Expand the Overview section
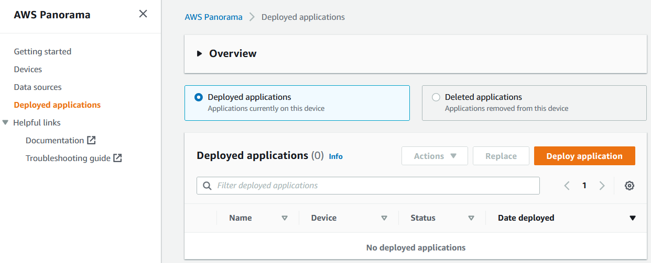 199,53
